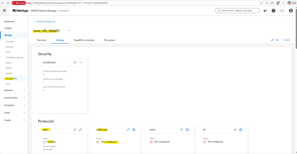Open the SnapMirror (remote) tab
This screenshot has height=154, width=297.
click(84, 40)
